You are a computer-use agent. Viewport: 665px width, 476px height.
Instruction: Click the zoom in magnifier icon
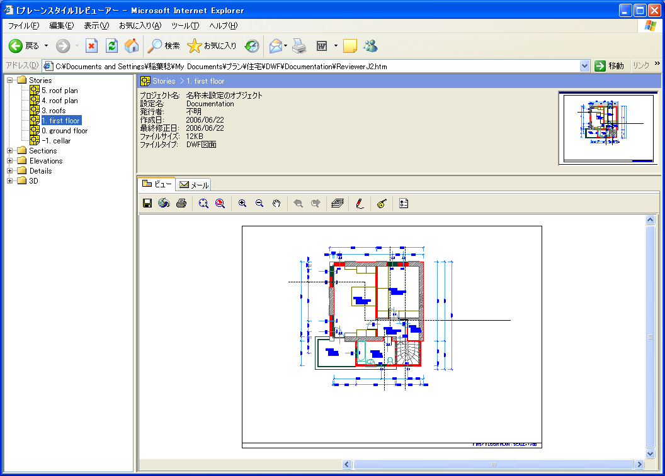242,203
